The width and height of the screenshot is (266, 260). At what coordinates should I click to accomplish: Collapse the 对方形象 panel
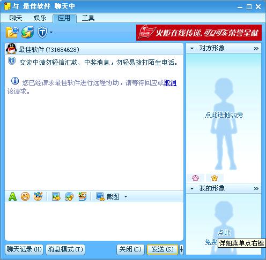click(192, 48)
